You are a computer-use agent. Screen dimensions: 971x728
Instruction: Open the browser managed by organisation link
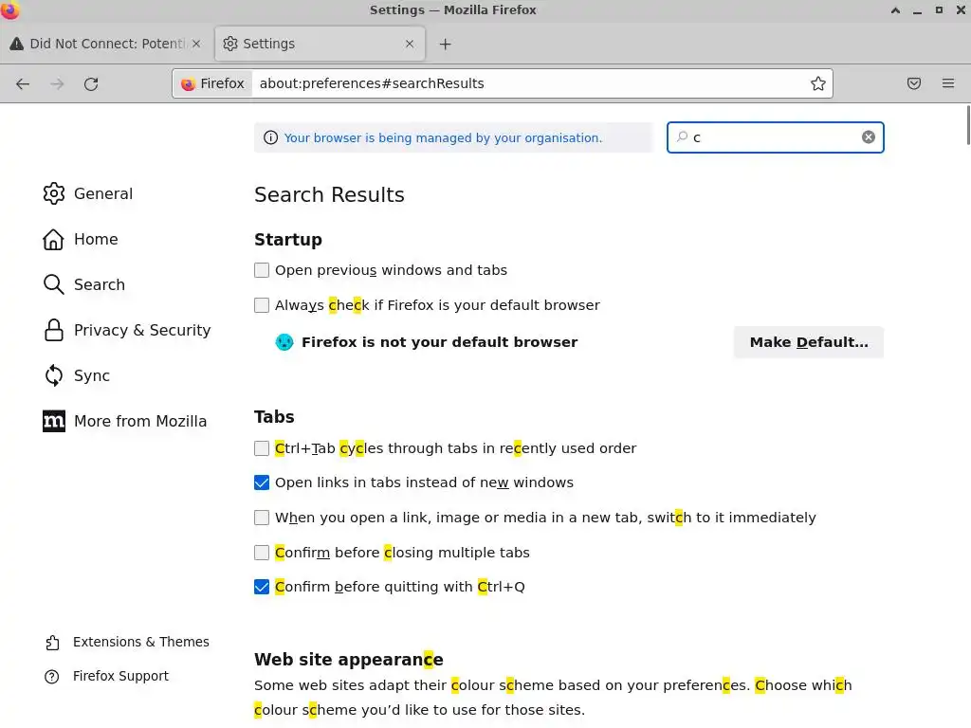443,138
